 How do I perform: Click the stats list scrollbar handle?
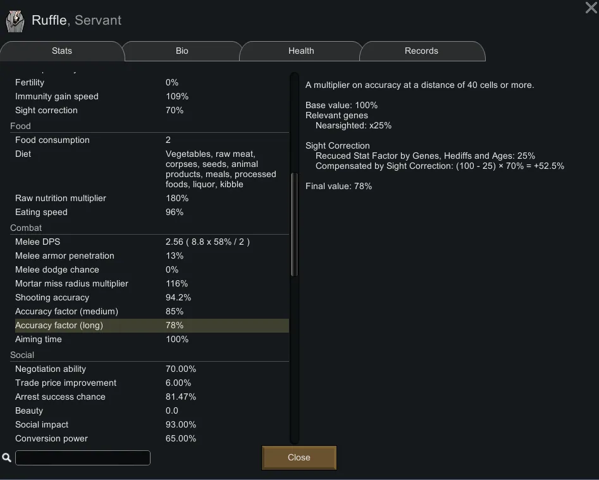pos(293,225)
